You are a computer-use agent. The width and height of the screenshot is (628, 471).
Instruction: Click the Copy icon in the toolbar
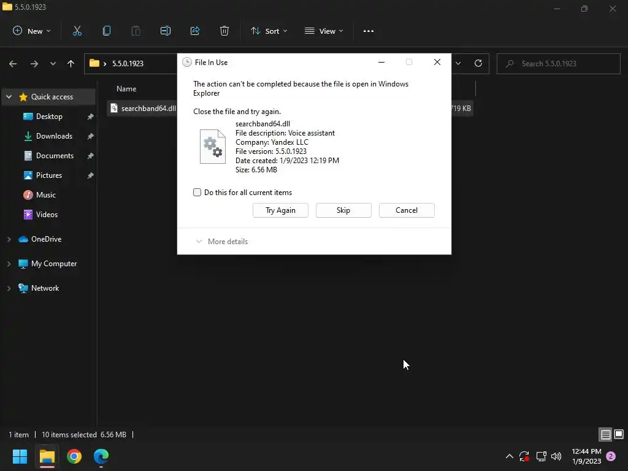pyautogui.click(x=107, y=31)
